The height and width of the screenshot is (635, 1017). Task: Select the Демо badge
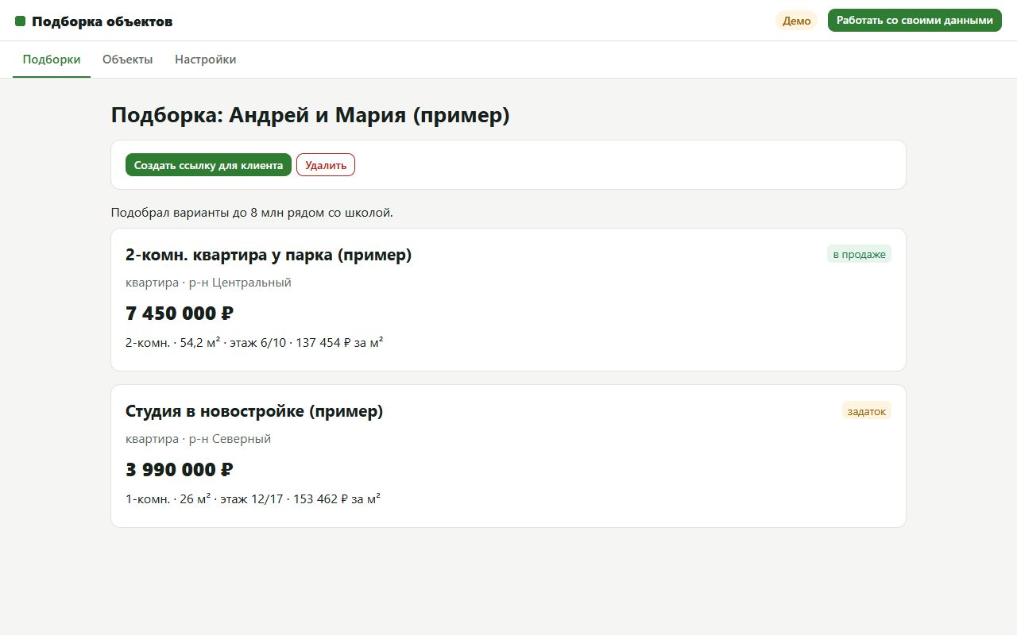click(797, 21)
